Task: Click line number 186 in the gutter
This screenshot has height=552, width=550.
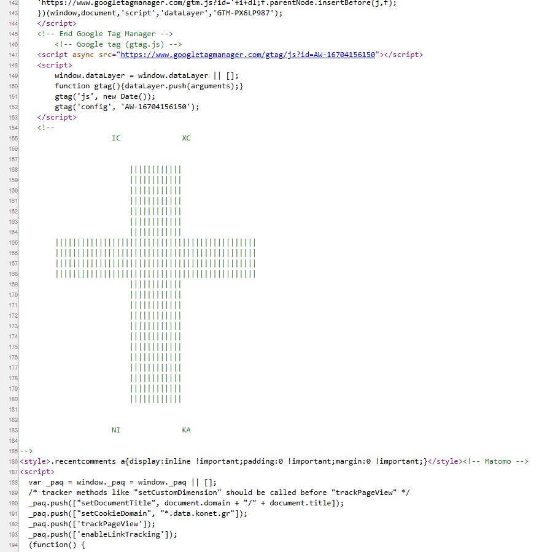Action: tap(14, 461)
